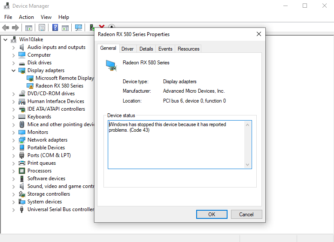
Task: Select the Monitors tree entry
Action: [x=38, y=132]
